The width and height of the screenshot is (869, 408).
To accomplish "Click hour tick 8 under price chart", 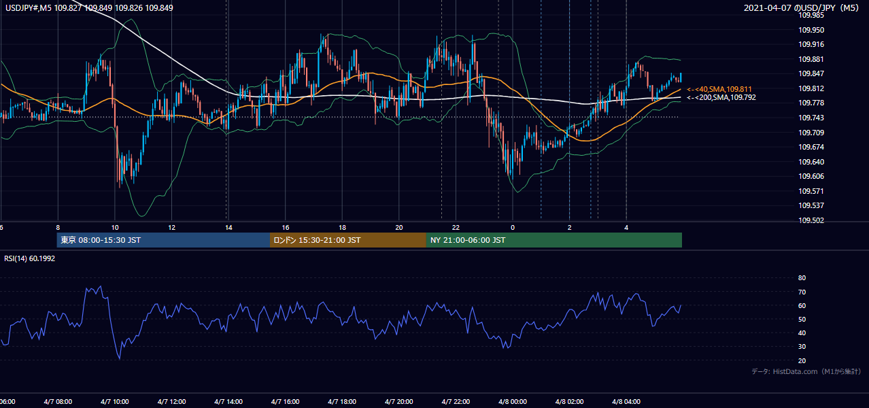I will pos(58,228).
